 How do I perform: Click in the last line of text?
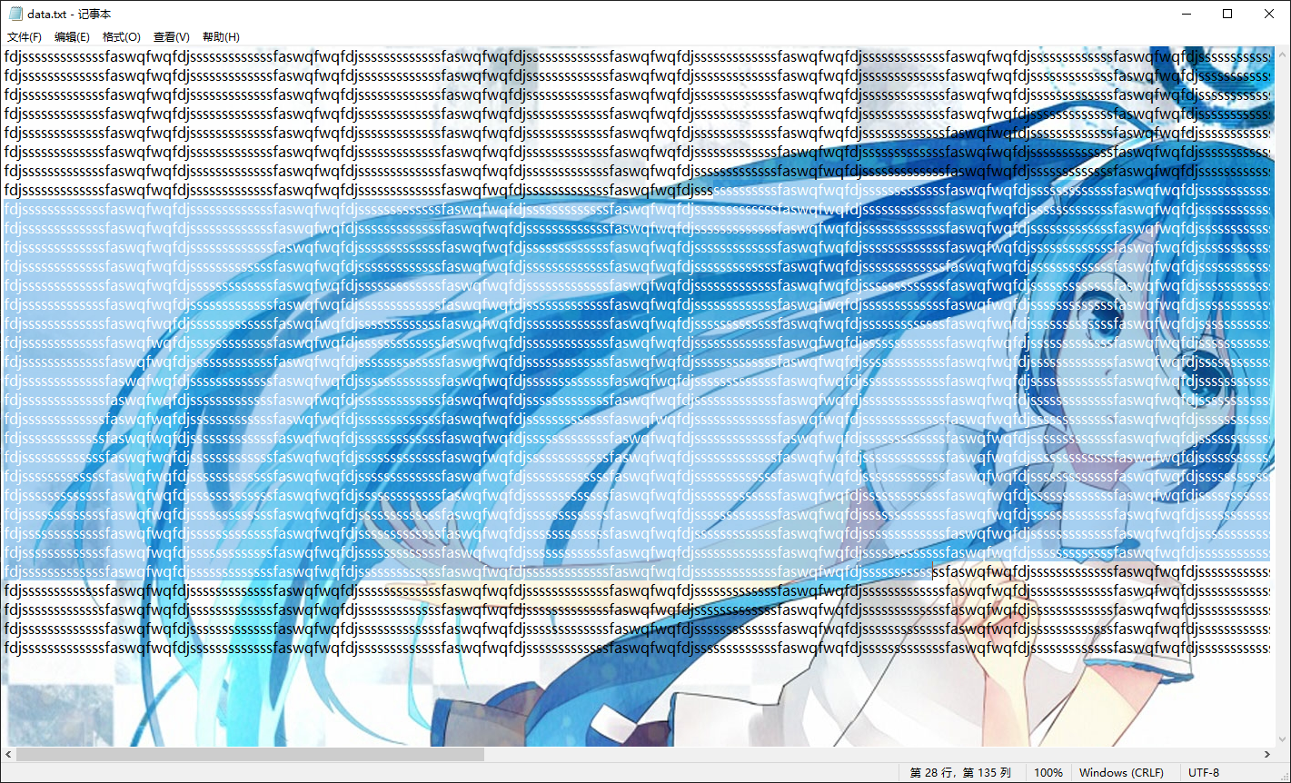click(x=637, y=648)
